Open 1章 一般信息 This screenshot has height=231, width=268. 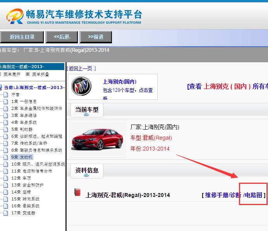(x=24, y=101)
